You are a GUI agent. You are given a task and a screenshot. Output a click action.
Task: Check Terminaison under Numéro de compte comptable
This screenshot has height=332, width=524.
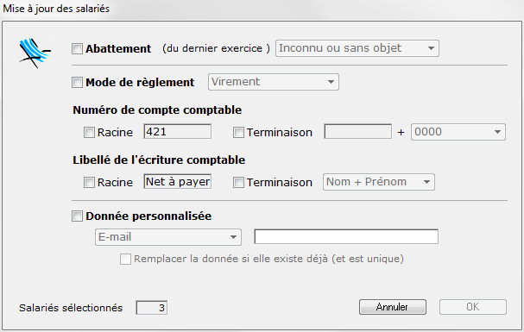(238, 133)
